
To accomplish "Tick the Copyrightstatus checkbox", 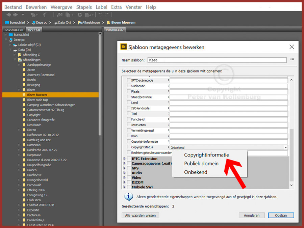I will (x=129, y=147).
